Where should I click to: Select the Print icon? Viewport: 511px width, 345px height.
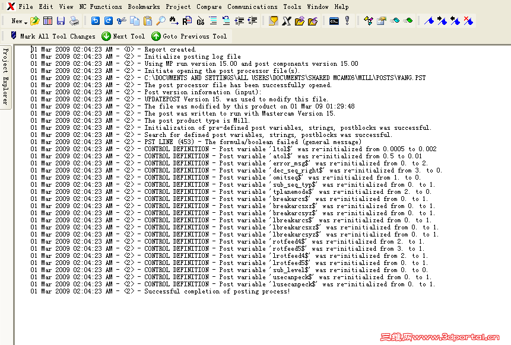(73, 20)
